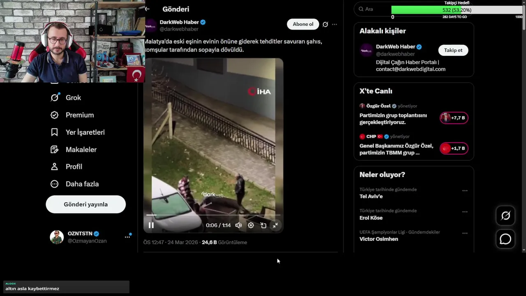
Task: Switch the video to fullscreen
Action: point(275,225)
